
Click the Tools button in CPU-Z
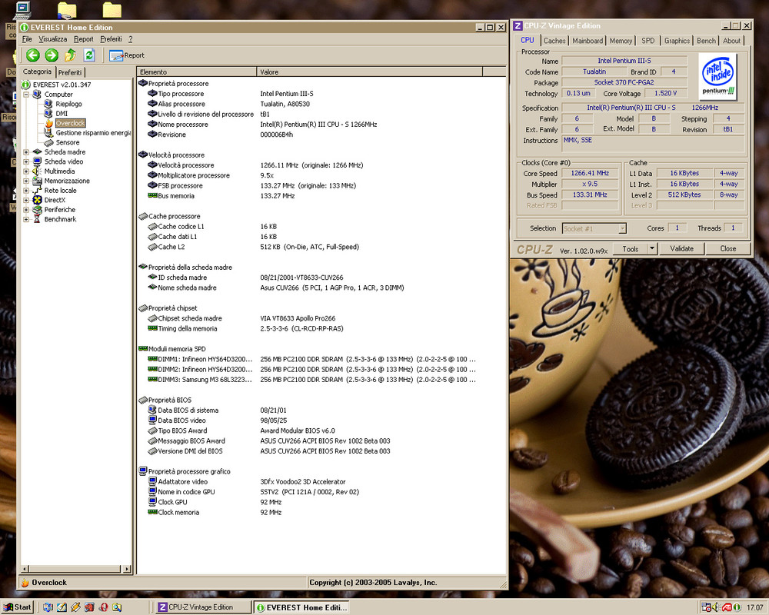(x=631, y=248)
